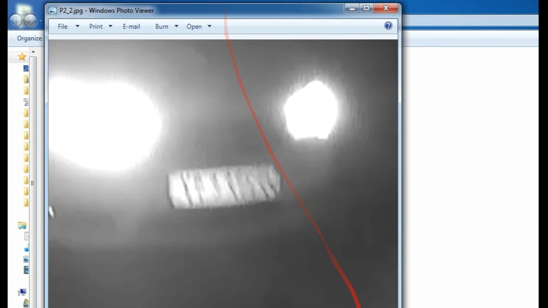Click Organize in the Explorer toolbar
This screenshot has height=308, width=548.
pos(29,38)
